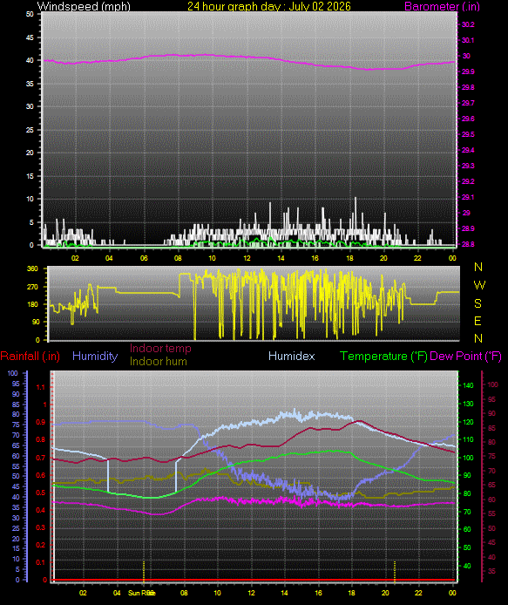This screenshot has width=508, height=605.
Task: Click the "30.2" barometer axis value
Action: tap(468, 24)
